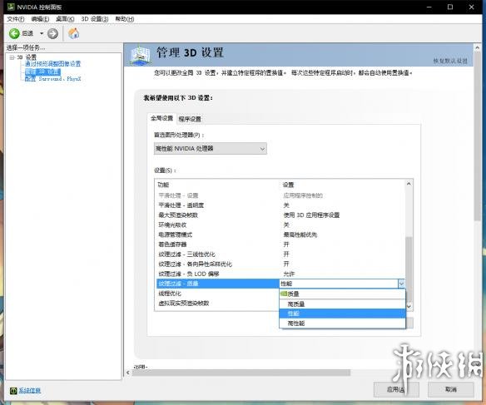Click 使用 3D 应用程序设置 value
This screenshot has height=405, width=486.
(x=311, y=215)
